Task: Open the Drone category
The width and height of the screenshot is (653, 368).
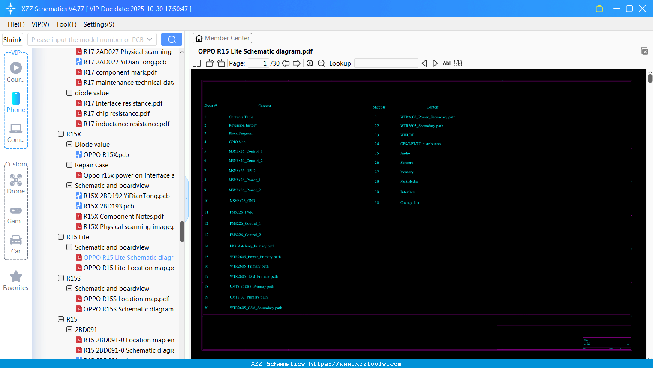Action: [16, 184]
